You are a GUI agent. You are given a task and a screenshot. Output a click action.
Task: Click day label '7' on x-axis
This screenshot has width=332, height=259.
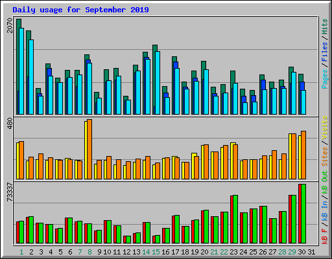tap(80, 252)
